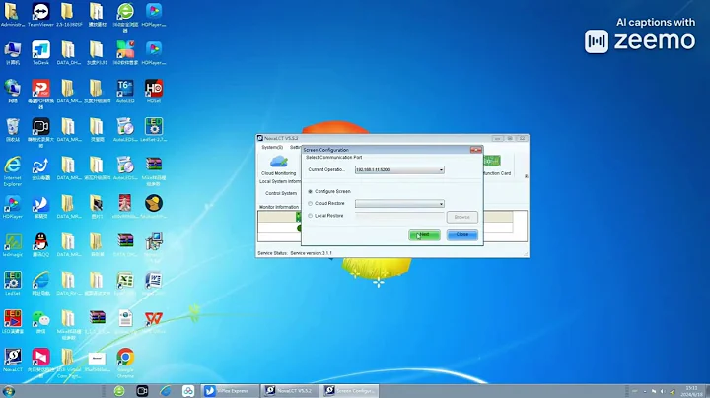Viewport: 710px width, 398px height.
Task: Switch to the NovaLCT V5.5.2 taskbar button
Action: (x=291, y=391)
